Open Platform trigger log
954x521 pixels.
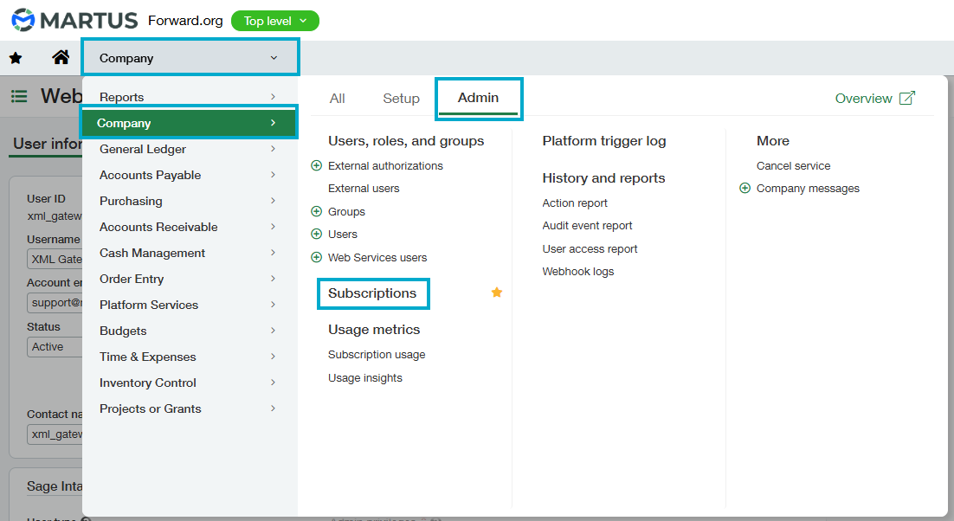(604, 141)
